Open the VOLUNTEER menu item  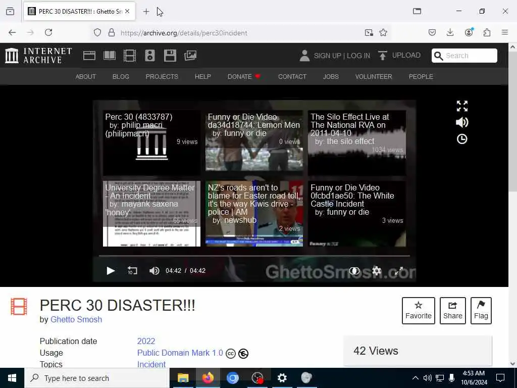374,77
